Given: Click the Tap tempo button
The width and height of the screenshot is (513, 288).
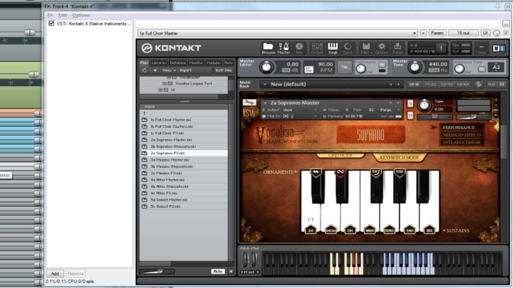Looking at the screenshot, I should coord(344,67).
